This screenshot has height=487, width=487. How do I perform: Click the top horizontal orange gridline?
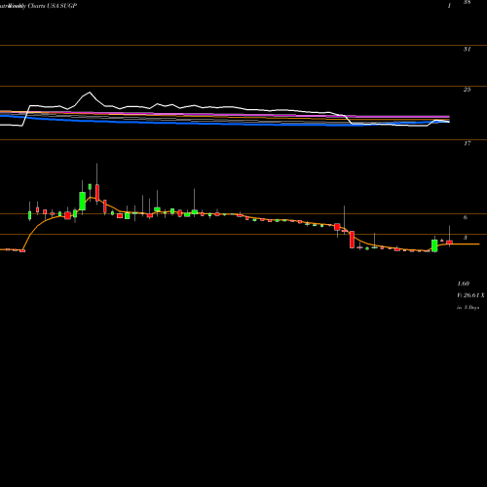click(x=243, y=46)
